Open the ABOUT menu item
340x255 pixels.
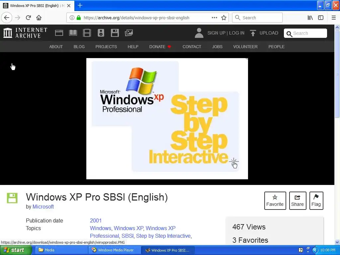[x=56, y=46]
